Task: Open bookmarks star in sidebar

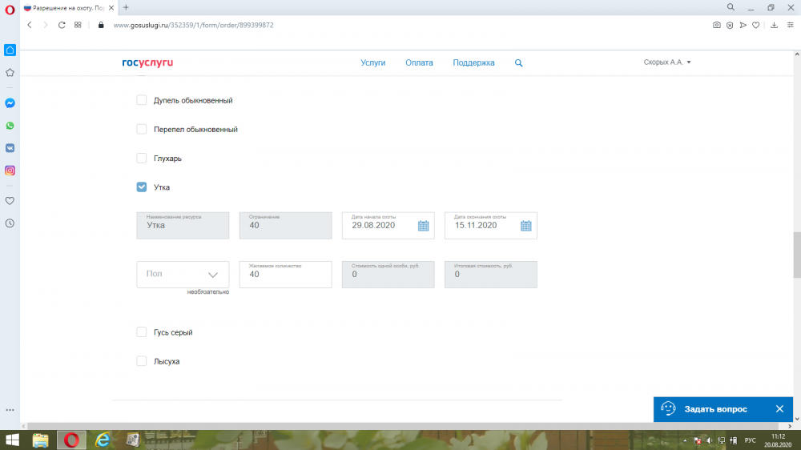Action: pyautogui.click(x=10, y=73)
